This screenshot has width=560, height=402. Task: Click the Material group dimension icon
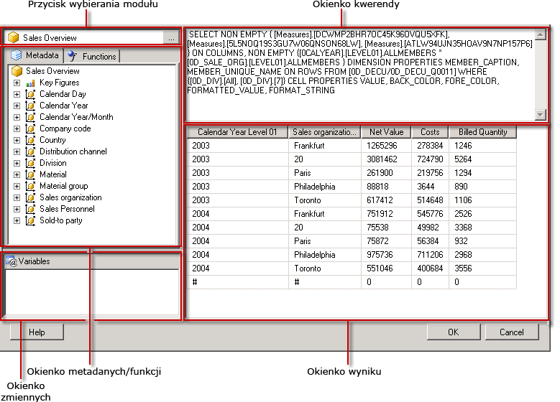tap(30, 186)
